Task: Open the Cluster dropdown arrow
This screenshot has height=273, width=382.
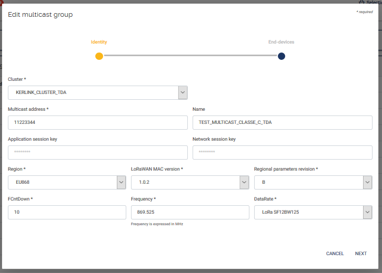Action: [x=183, y=93]
